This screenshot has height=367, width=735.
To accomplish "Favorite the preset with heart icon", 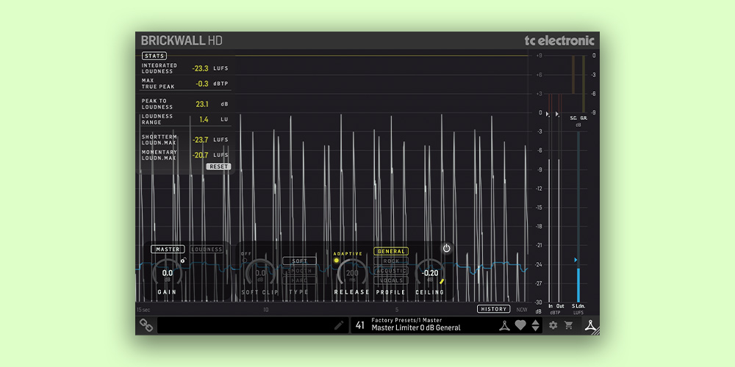I will click(x=520, y=325).
